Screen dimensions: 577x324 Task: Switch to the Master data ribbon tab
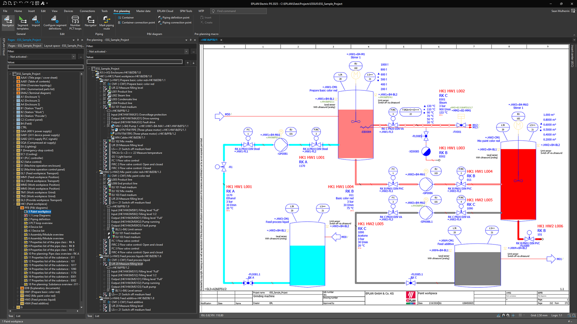144,11
